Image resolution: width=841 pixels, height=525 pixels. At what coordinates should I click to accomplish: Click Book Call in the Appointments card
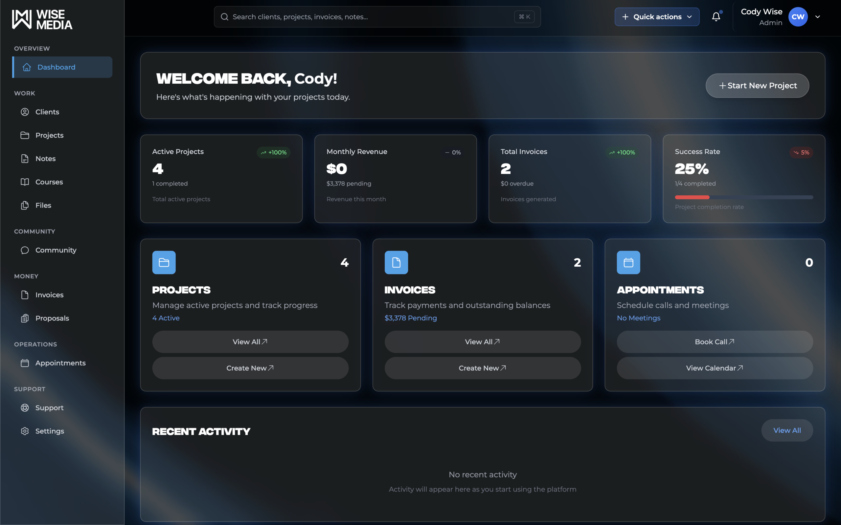click(714, 341)
